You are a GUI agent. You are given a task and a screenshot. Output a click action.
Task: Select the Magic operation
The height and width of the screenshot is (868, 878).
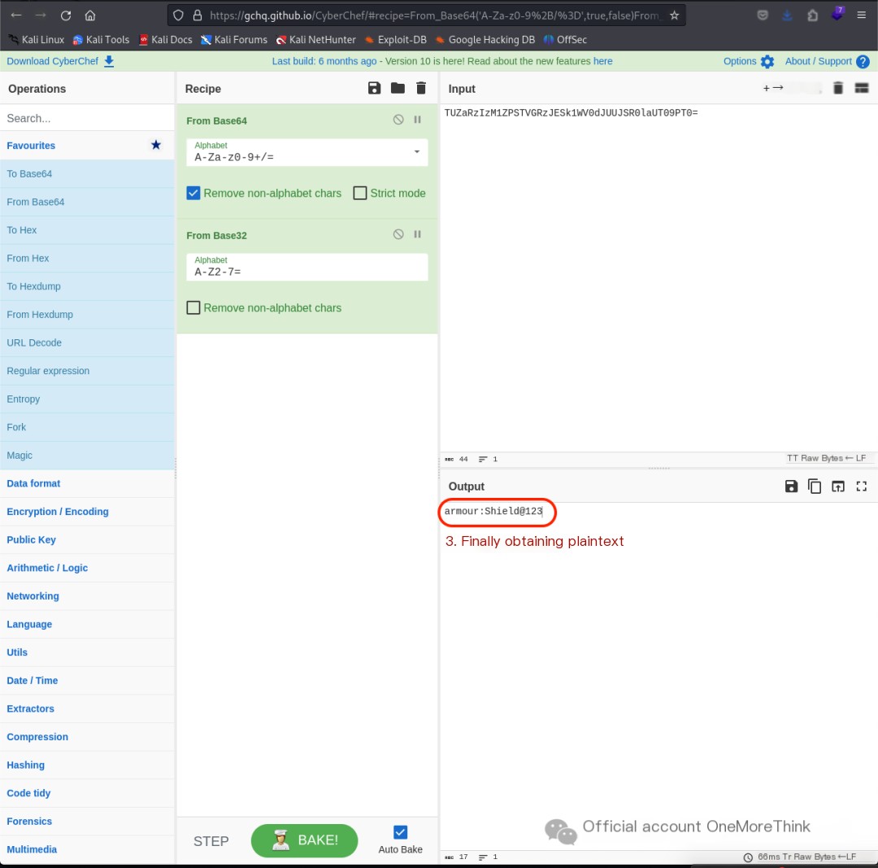[87, 455]
